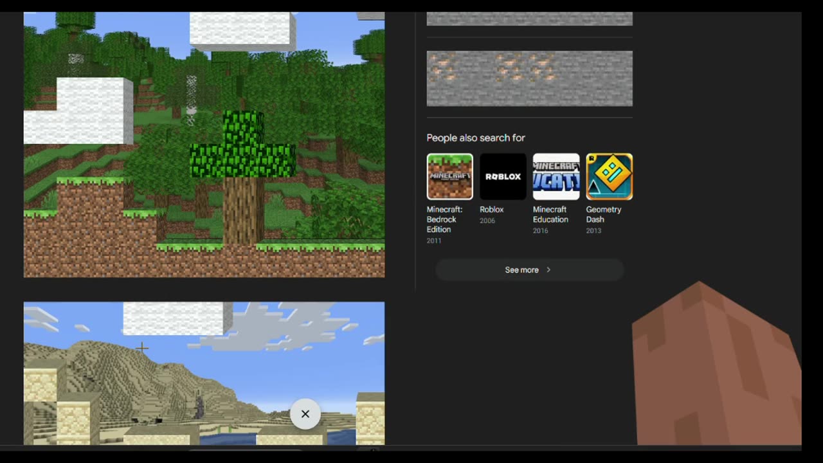Open the desert sandstone screenshot
Screen dimensions: 823x463
click(x=204, y=374)
